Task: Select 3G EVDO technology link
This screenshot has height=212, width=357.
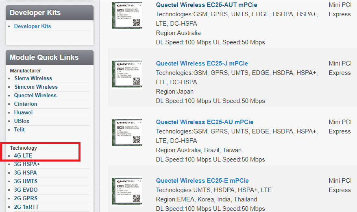Action: click(26, 190)
